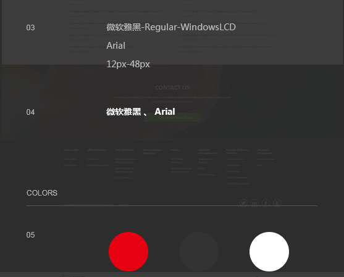This screenshot has width=344, height=277.
Task: Click the faded LinkedIn circle icon
Action: click(254, 203)
